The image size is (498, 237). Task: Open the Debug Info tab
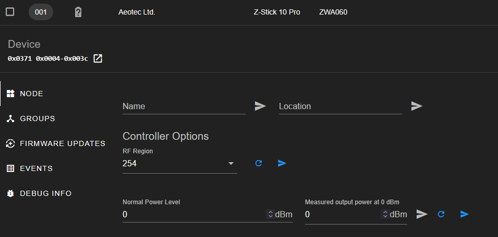pos(39,193)
